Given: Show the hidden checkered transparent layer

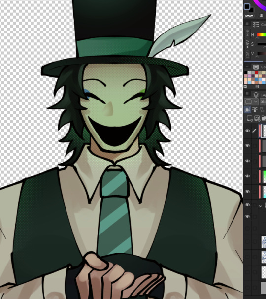Looking at the screenshot, I should pyautogui.click(x=247, y=272).
